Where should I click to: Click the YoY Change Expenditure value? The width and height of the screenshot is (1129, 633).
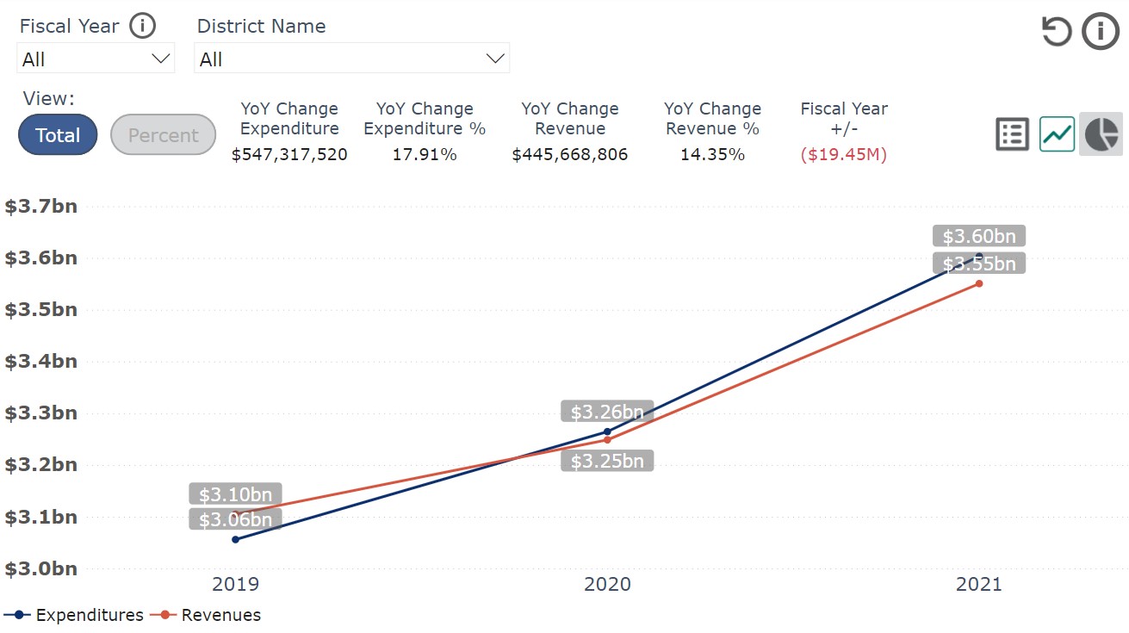coord(289,155)
